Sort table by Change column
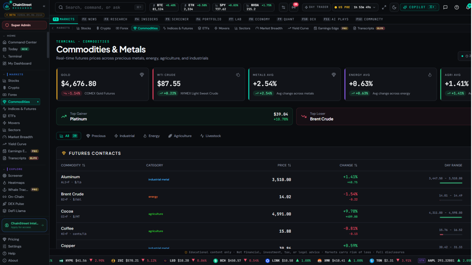Viewport: 472px width, 265px height. pyautogui.click(x=348, y=165)
